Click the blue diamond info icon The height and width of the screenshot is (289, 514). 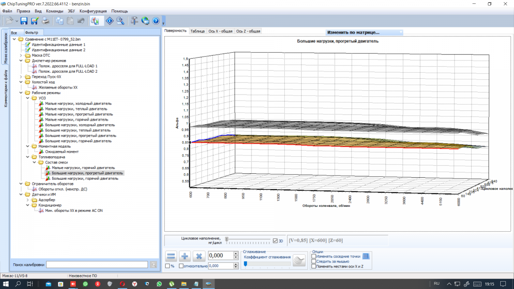[110, 21]
